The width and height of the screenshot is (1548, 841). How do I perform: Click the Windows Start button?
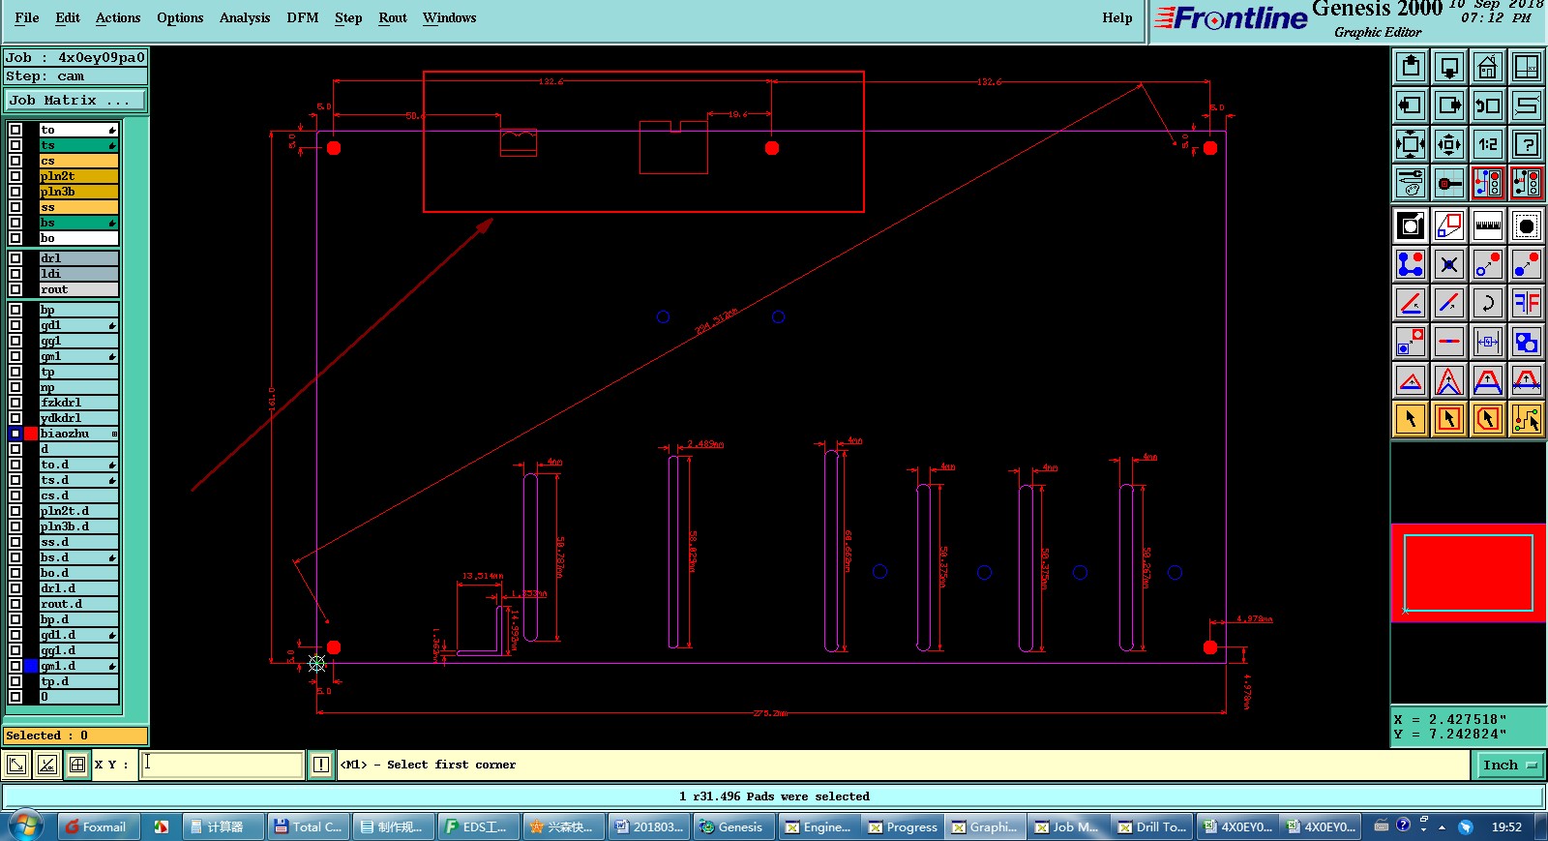pos(26,826)
